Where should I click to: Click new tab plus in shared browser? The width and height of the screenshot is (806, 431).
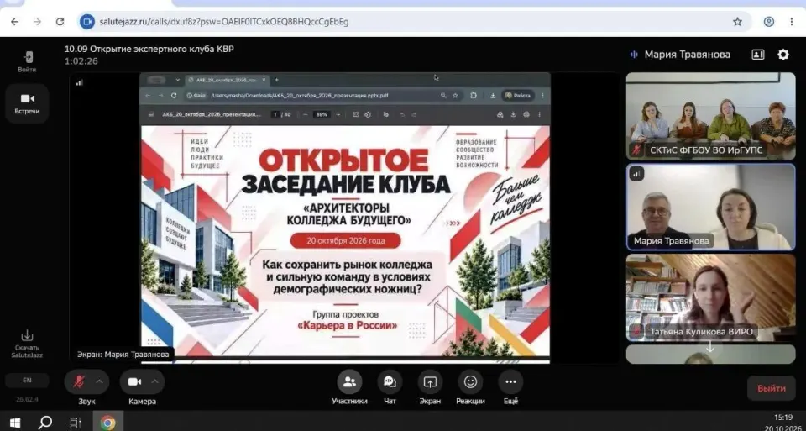(276, 80)
